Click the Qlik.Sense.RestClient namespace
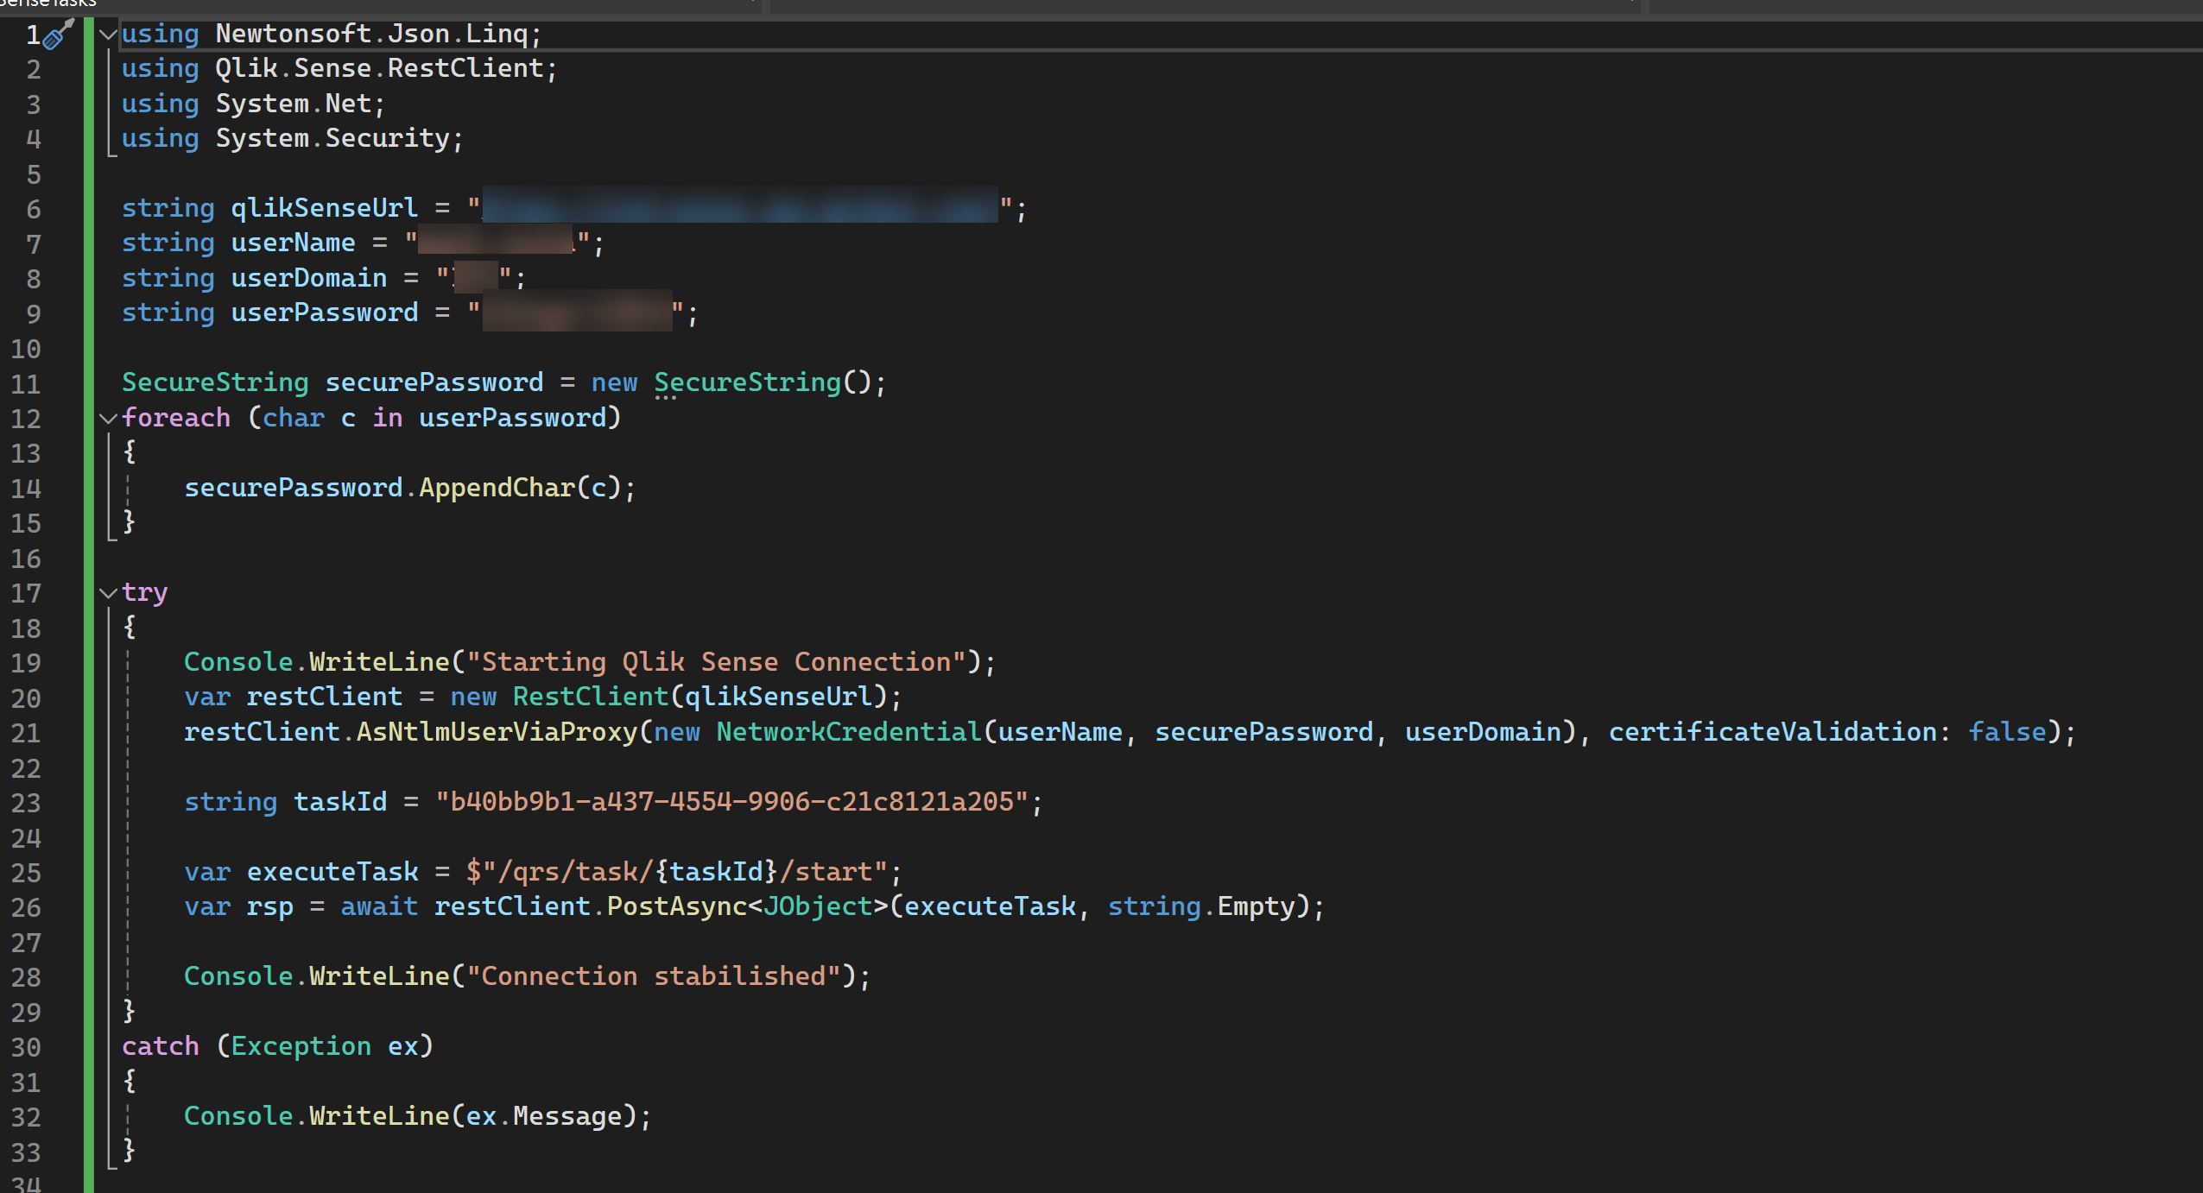Viewport: 2203px width, 1193px height. [x=379, y=68]
